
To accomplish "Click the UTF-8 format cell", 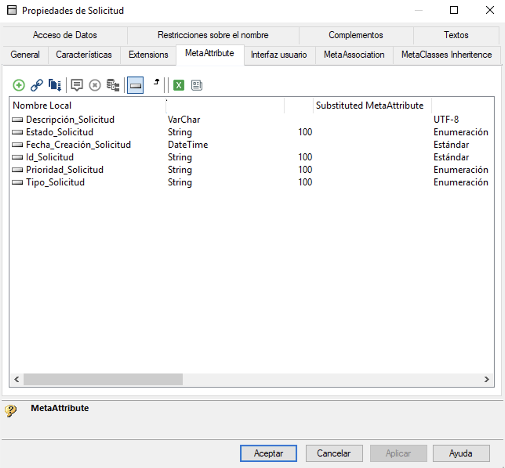I will (x=446, y=120).
